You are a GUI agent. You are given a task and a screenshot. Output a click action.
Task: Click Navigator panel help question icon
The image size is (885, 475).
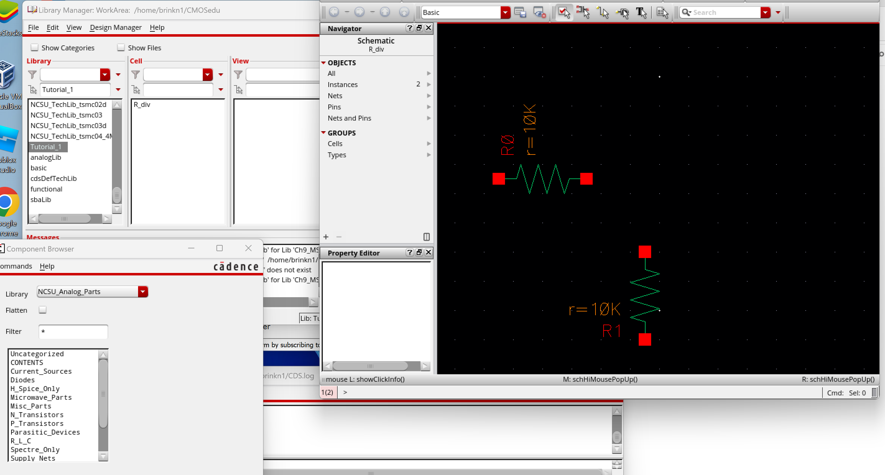pyautogui.click(x=409, y=28)
